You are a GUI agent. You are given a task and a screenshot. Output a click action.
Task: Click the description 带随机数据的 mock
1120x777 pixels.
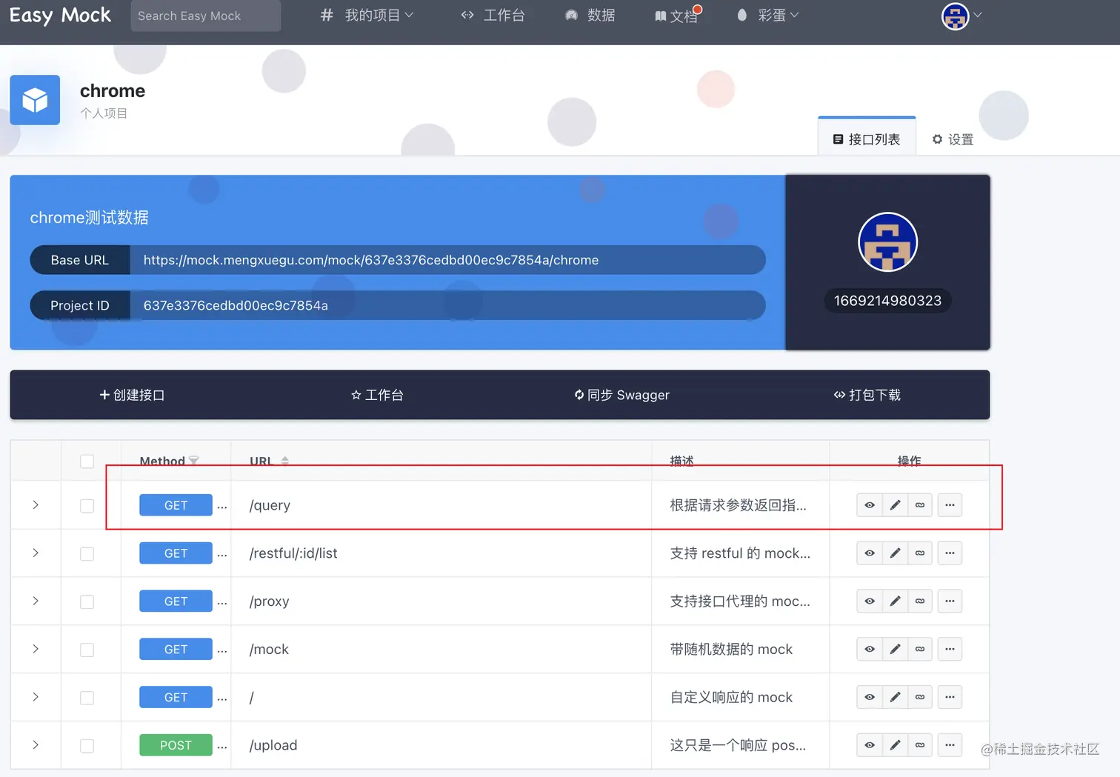click(731, 649)
